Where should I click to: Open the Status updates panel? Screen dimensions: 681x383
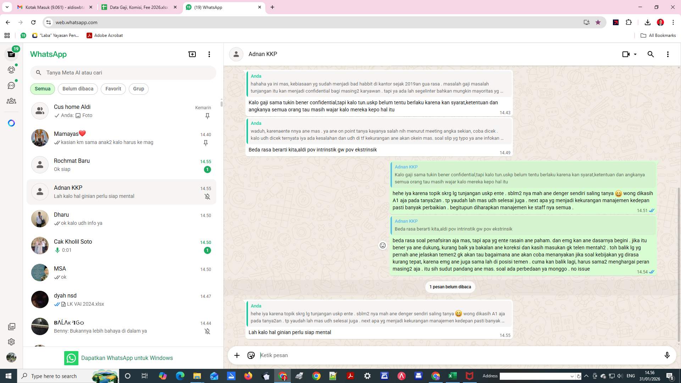pyautogui.click(x=11, y=70)
